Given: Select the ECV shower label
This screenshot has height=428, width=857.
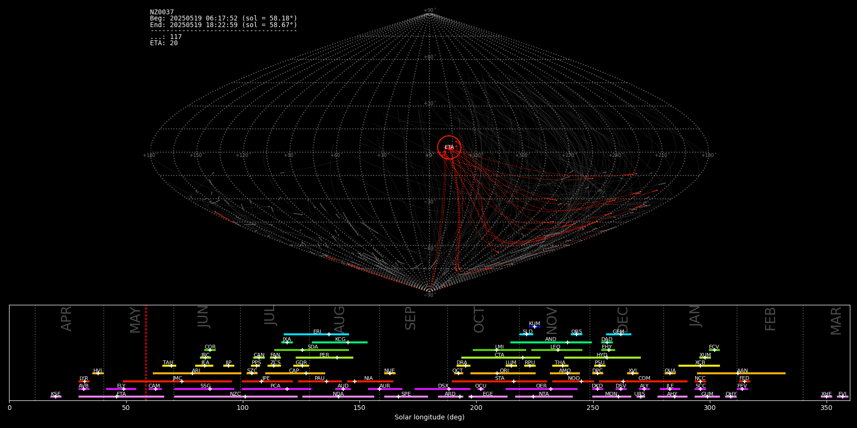Looking at the screenshot, I should pyautogui.click(x=714, y=347).
